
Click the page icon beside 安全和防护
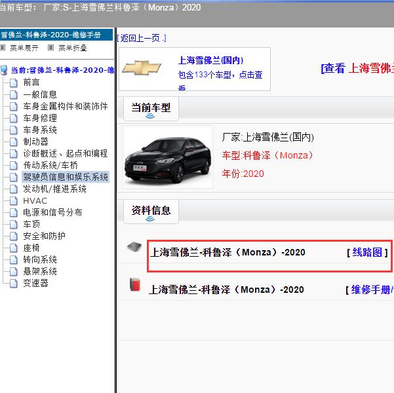[14, 236]
